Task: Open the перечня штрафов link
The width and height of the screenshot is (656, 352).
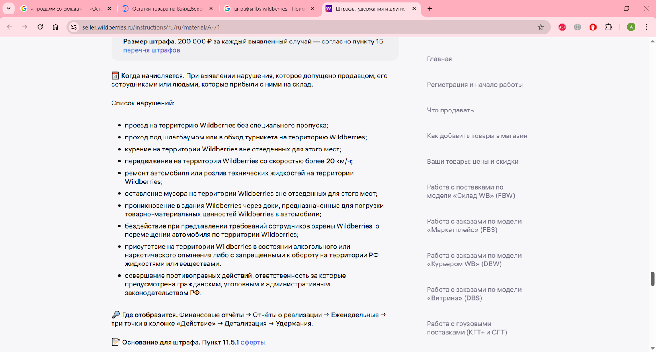Action: tap(152, 50)
